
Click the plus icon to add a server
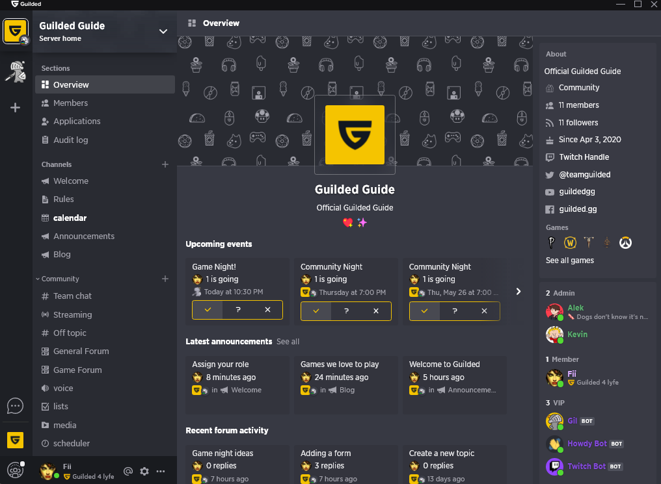pyautogui.click(x=15, y=108)
